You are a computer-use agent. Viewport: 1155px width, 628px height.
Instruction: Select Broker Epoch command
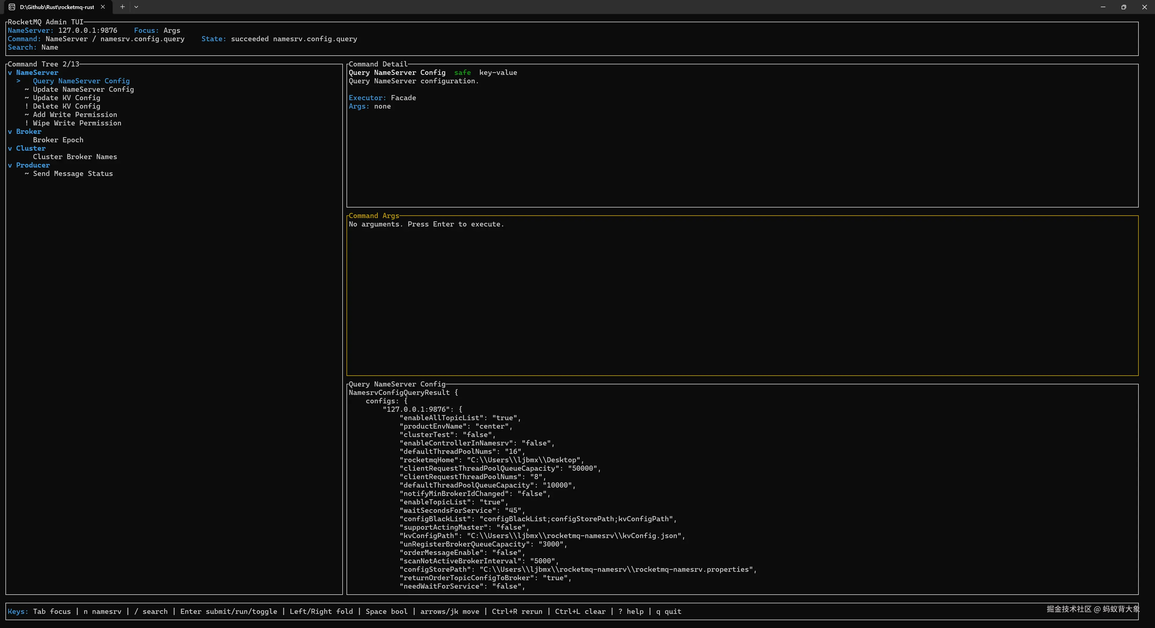point(58,140)
